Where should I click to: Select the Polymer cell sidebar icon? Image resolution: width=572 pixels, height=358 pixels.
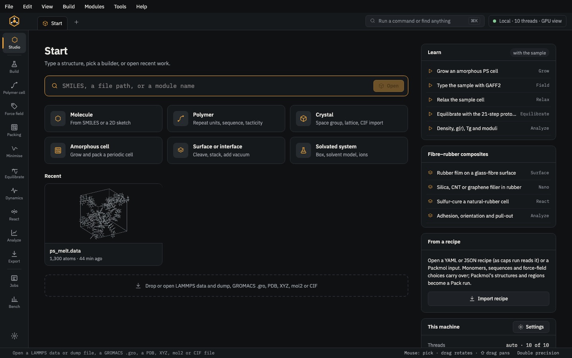(x=14, y=88)
